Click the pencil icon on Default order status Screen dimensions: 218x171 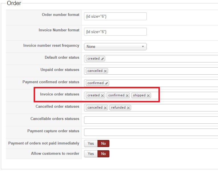pos(103,59)
